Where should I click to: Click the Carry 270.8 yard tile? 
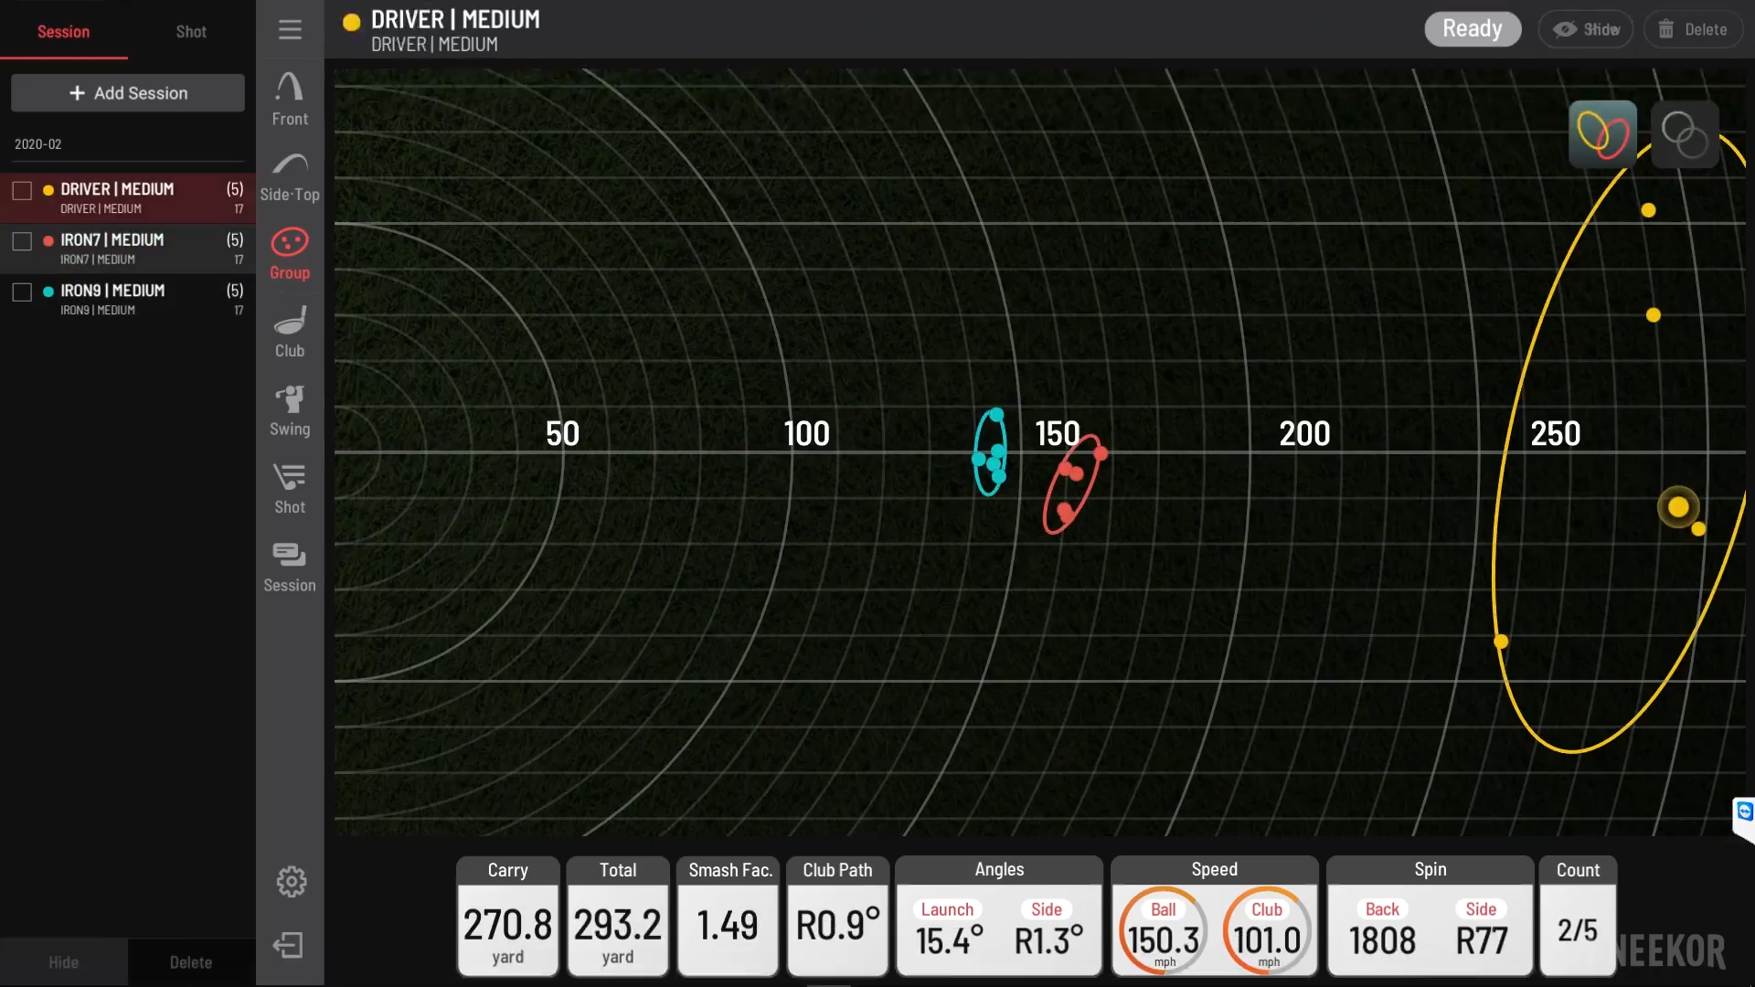(507, 917)
